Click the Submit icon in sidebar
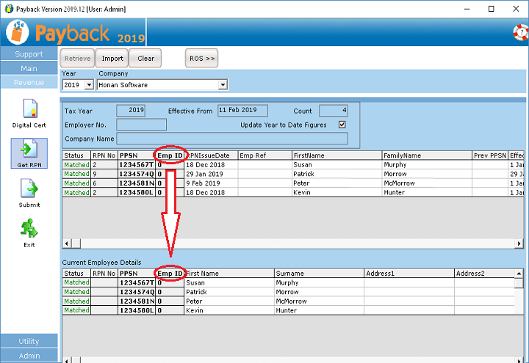 pos(29,191)
